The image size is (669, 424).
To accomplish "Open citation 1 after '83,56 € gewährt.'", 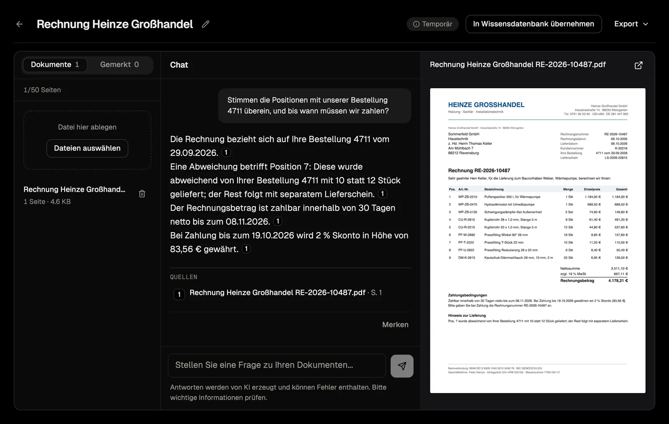I will tap(246, 249).
